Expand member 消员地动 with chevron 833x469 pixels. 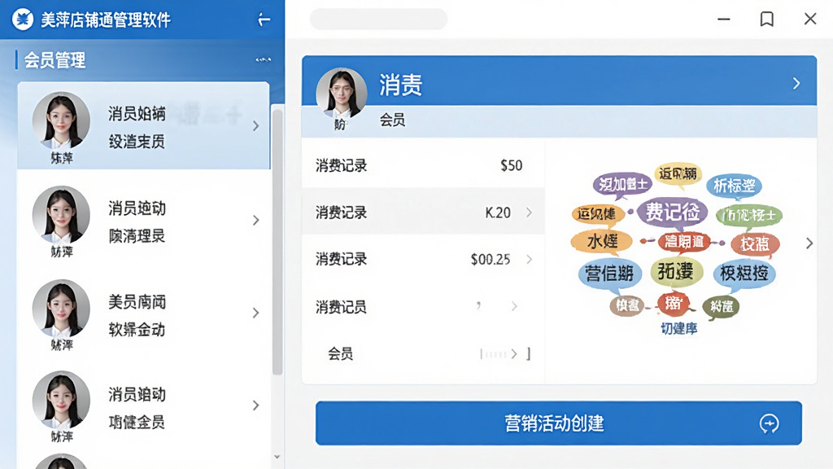click(256, 220)
